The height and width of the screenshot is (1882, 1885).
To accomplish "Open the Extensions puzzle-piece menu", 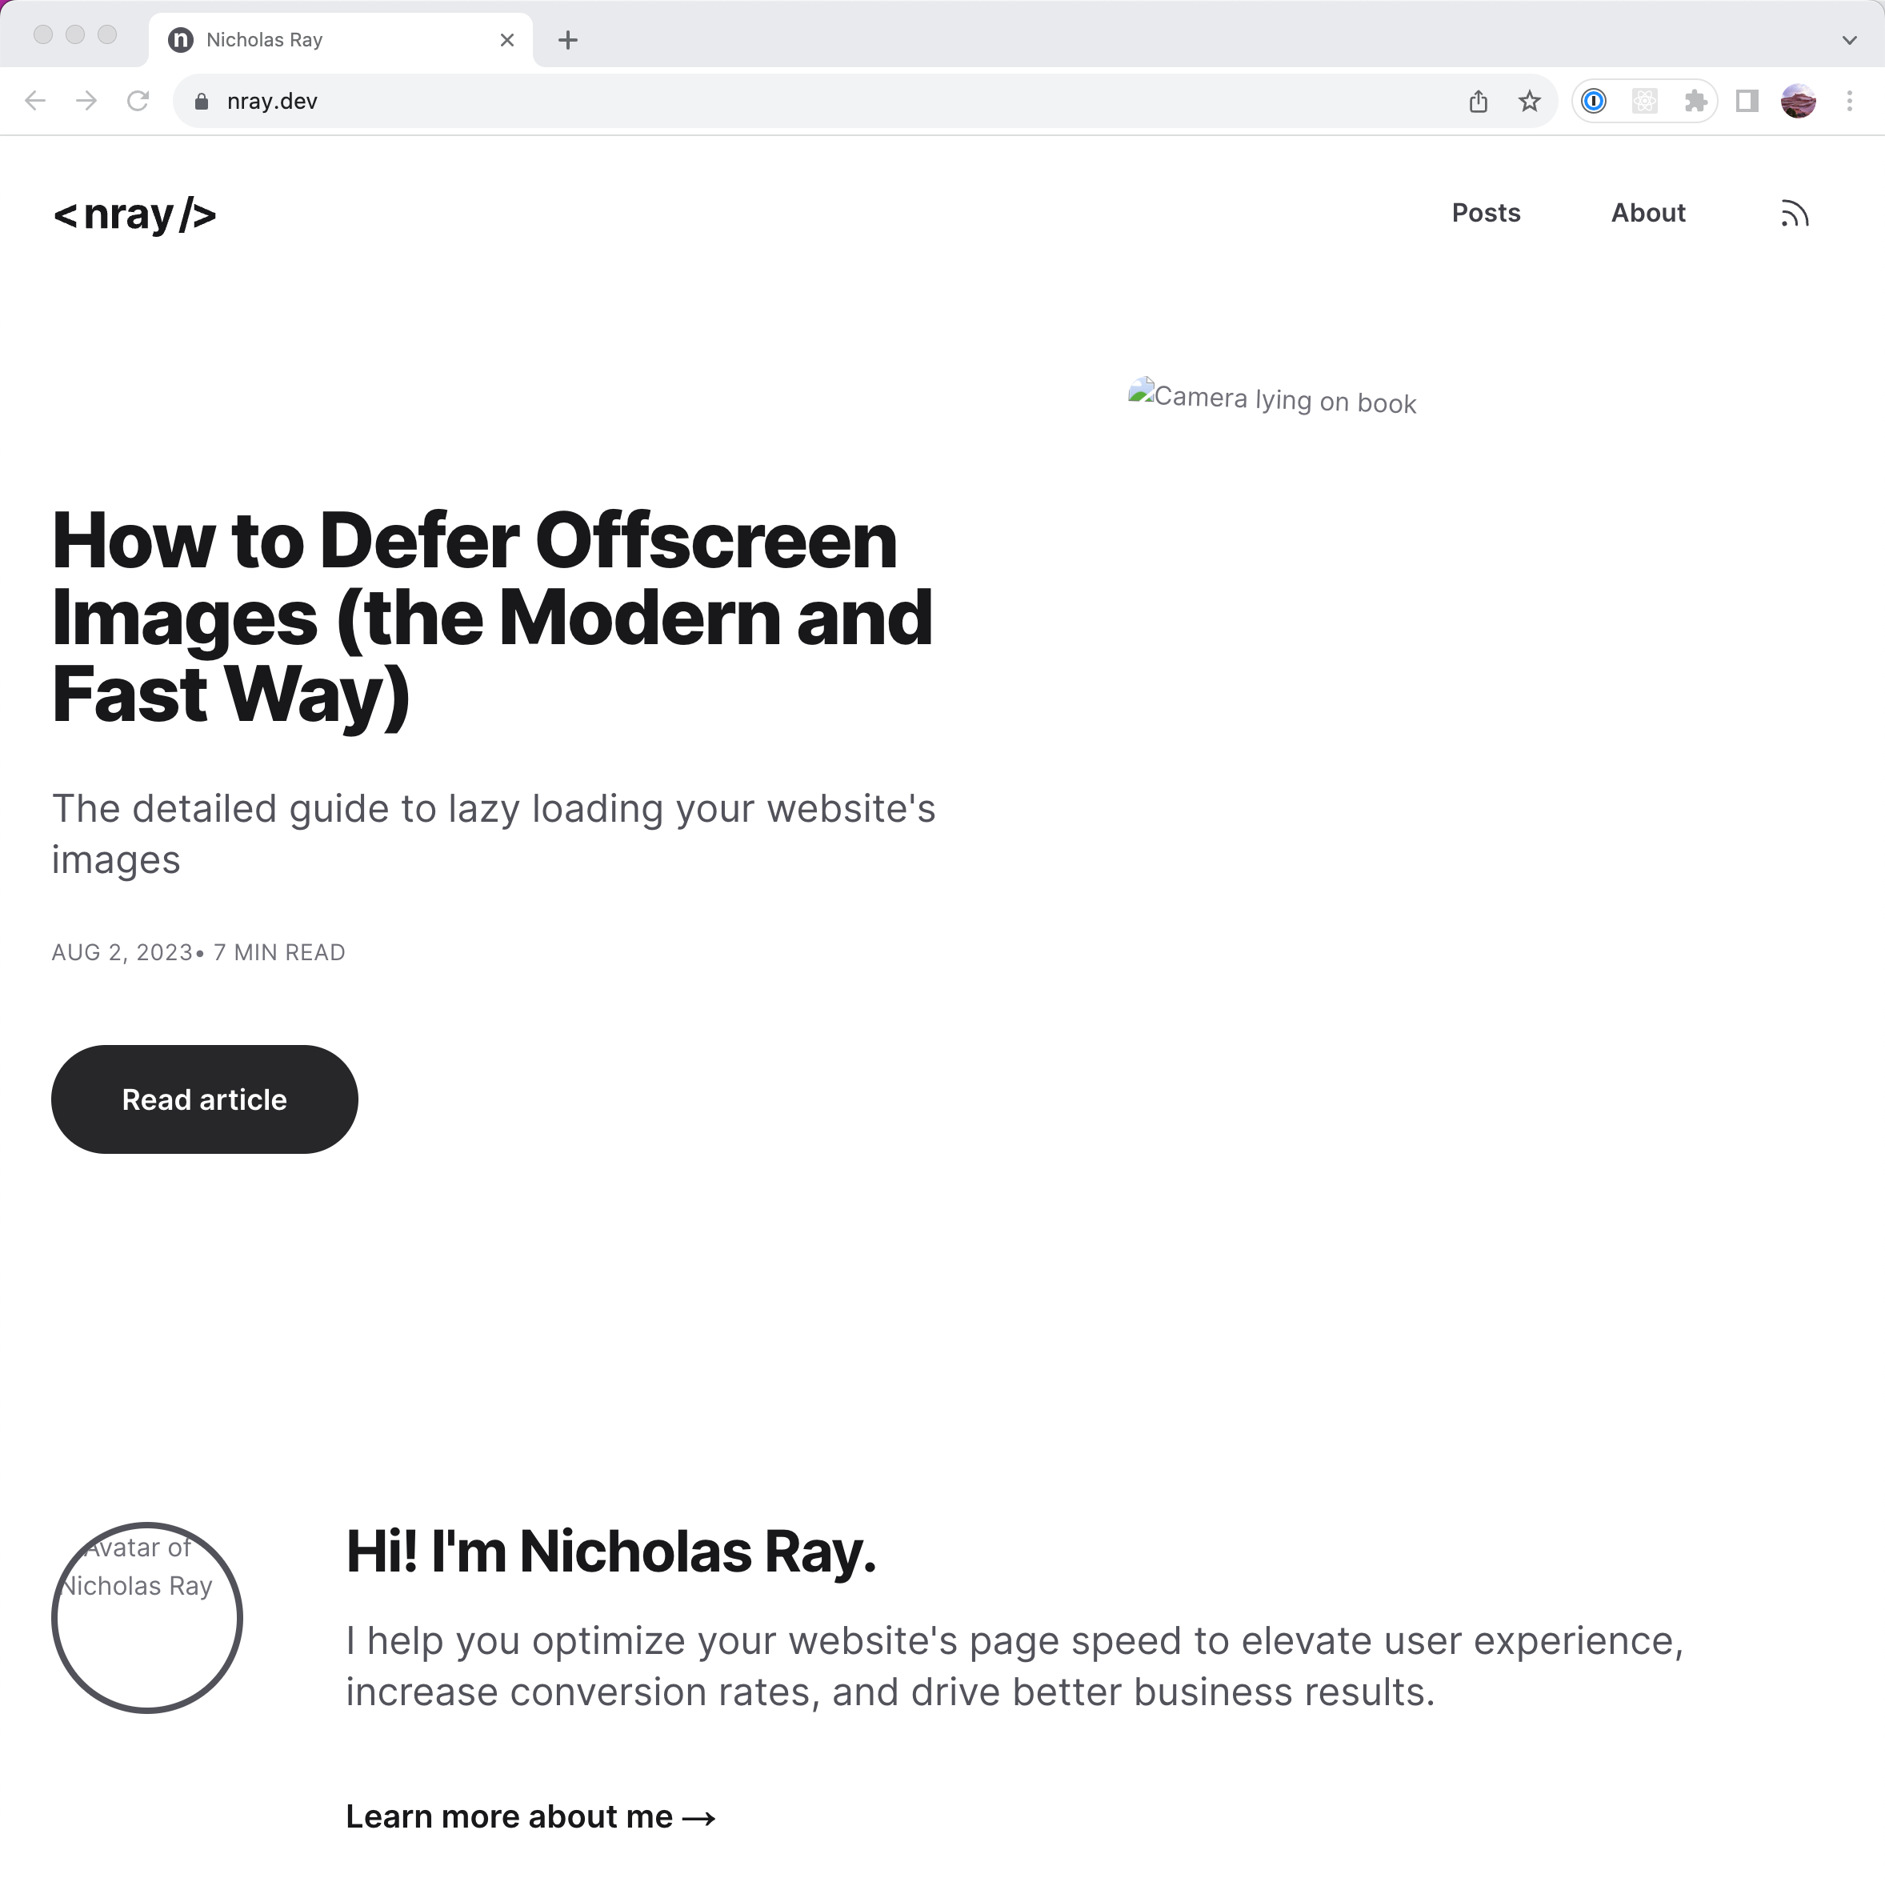I will [1695, 101].
